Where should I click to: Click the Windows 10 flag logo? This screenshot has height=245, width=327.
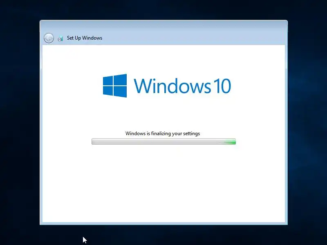click(x=115, y=86)
